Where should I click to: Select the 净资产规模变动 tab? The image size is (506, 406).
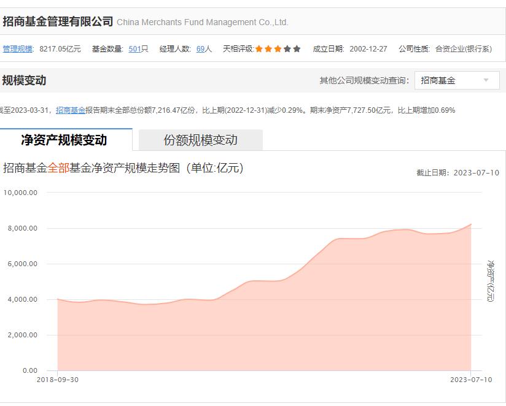tap(65, 140)
